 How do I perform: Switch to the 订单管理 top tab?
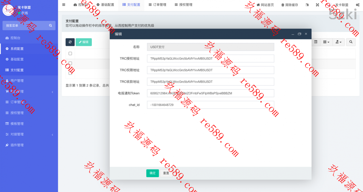(157, 5)
